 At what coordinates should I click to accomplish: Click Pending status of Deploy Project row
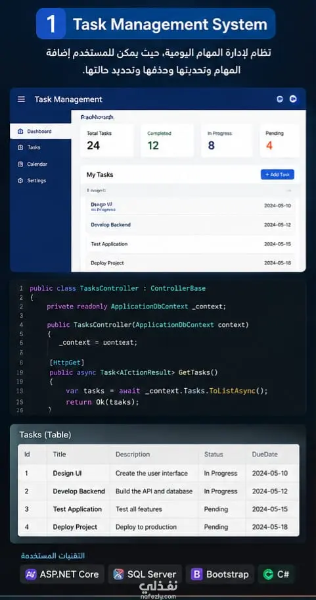point(216,527)
